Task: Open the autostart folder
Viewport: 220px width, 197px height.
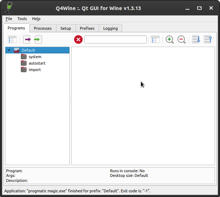Action: pos(37,63)
